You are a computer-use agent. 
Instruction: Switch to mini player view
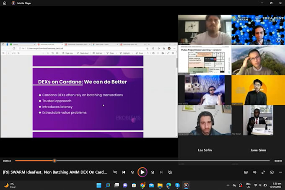[x=272, y=172]
